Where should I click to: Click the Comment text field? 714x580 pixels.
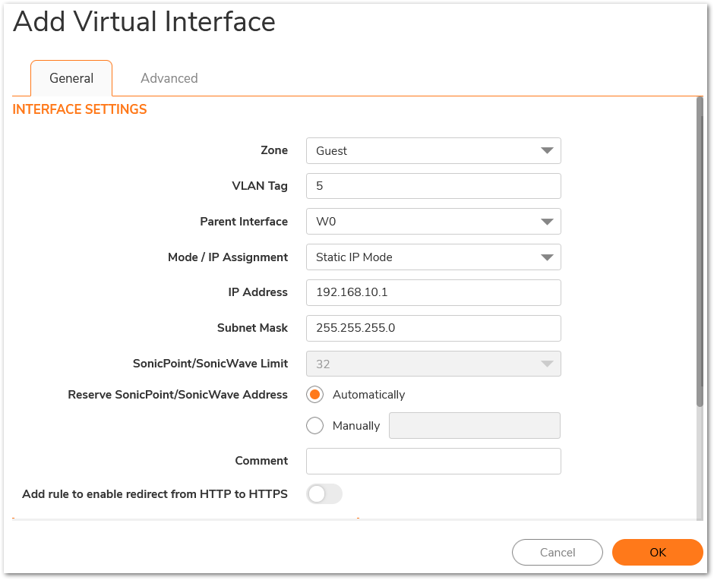pyautogui.click(x=434, y=461)
